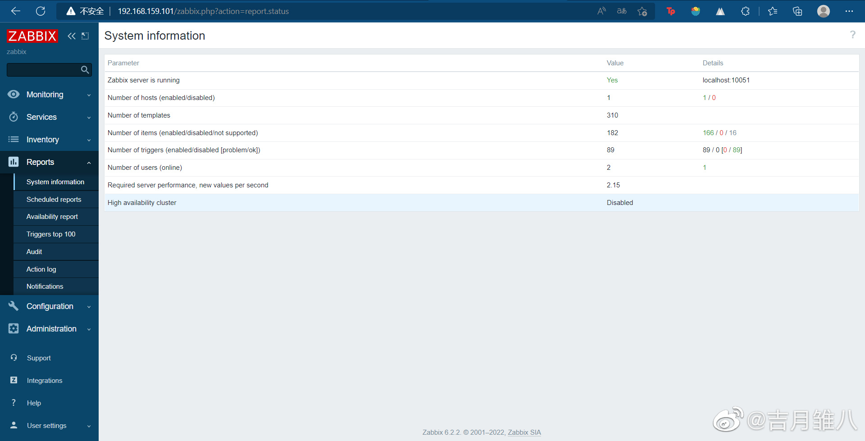Expand the Configuration menu chevron
This screenshot has width=865, height=441.
tap(89, 307)
